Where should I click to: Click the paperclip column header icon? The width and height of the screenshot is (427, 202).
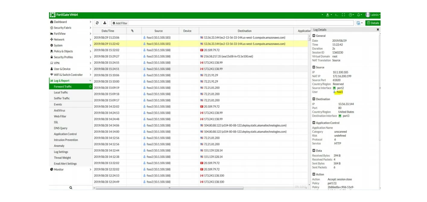(x=132, y=31)
